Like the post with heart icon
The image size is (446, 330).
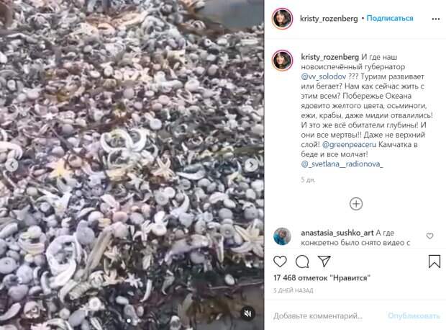(x=280, y=262)
